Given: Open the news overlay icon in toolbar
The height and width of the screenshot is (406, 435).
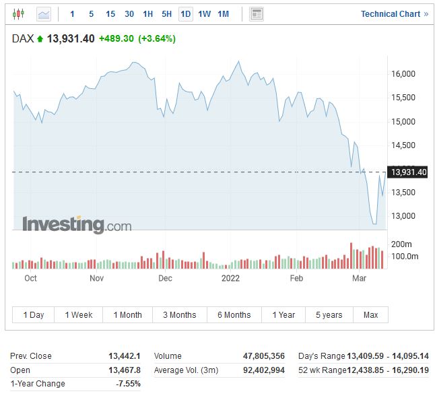Looking at the screenshot, I should (x=256, y=13).
